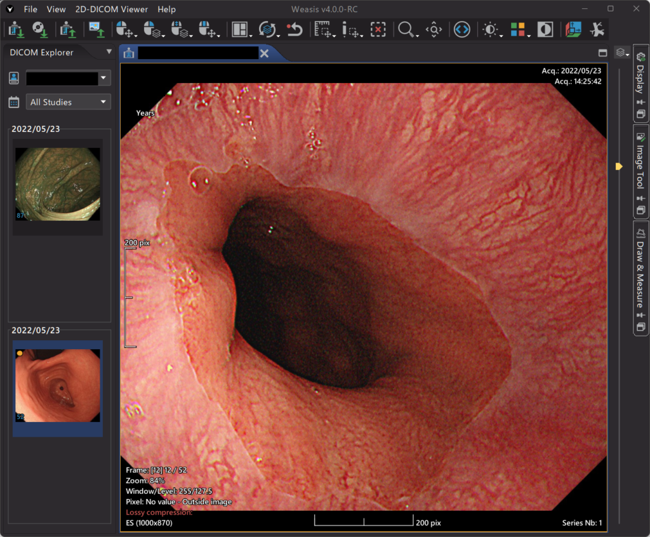This screenshot has width=650, height=537.
Task: Open the File menu
Action: pos(30,9)
